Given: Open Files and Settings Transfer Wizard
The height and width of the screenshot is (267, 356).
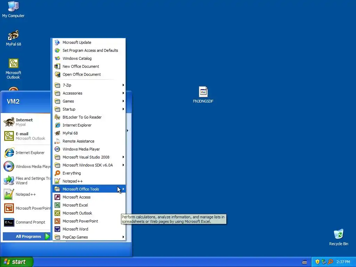Looking at the screenshot, I should 26,180.
